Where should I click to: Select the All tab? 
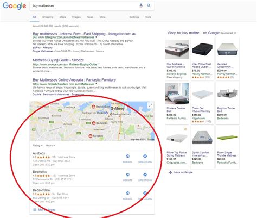(34, 17)
